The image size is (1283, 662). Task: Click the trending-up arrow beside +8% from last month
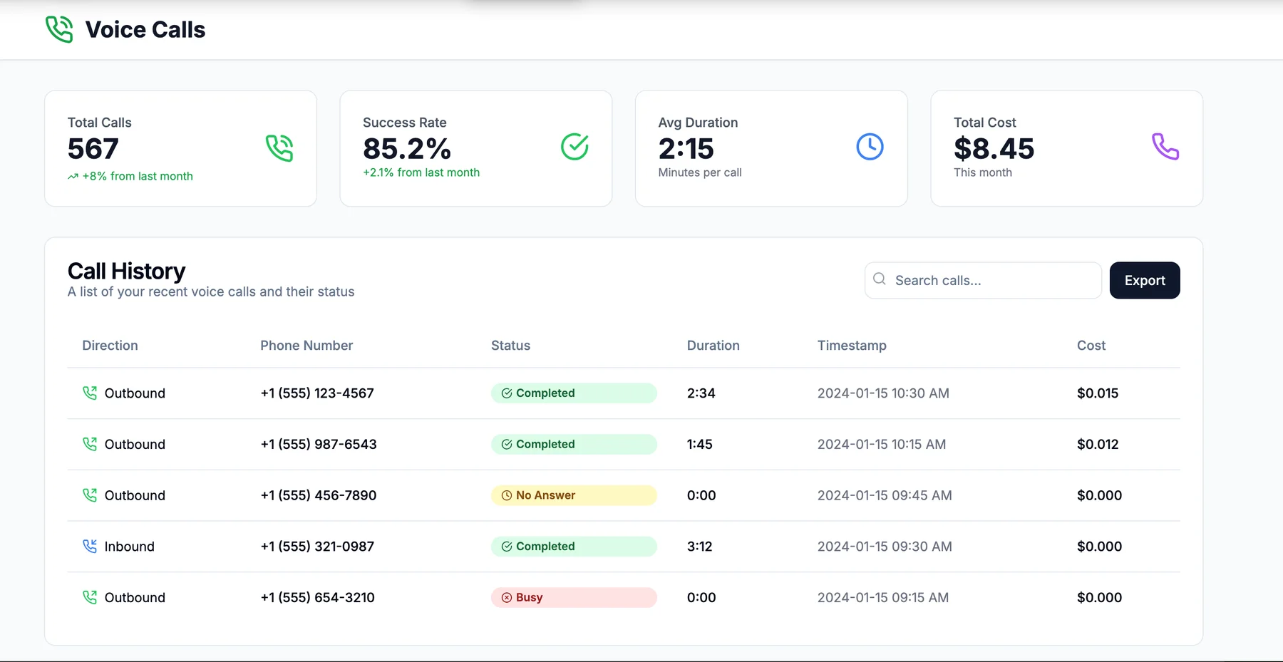point(73,177)
